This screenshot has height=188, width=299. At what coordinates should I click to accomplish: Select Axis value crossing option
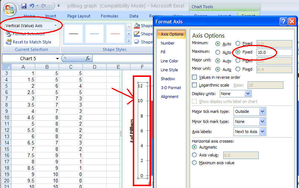(194, 155)
